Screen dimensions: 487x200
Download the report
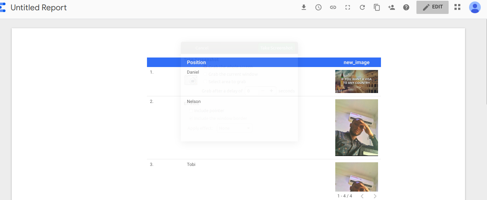coord(304,7)
